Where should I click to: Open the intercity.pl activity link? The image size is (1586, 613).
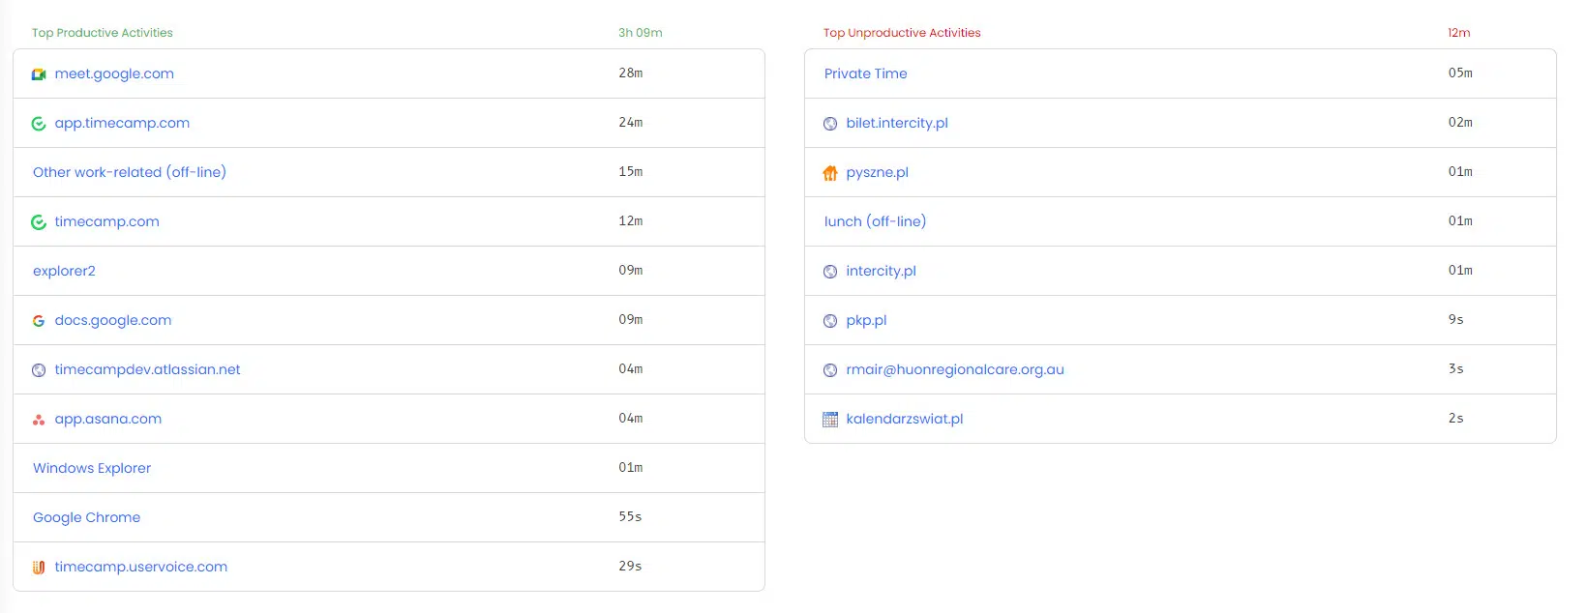click(x=881, y=271)
